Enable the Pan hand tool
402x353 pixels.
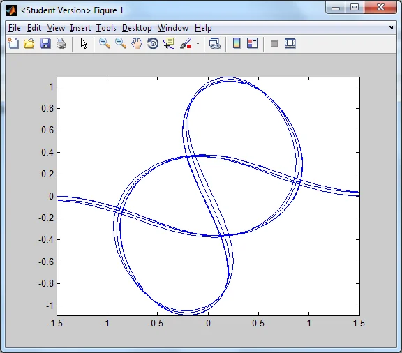click(x=137, y=43)
